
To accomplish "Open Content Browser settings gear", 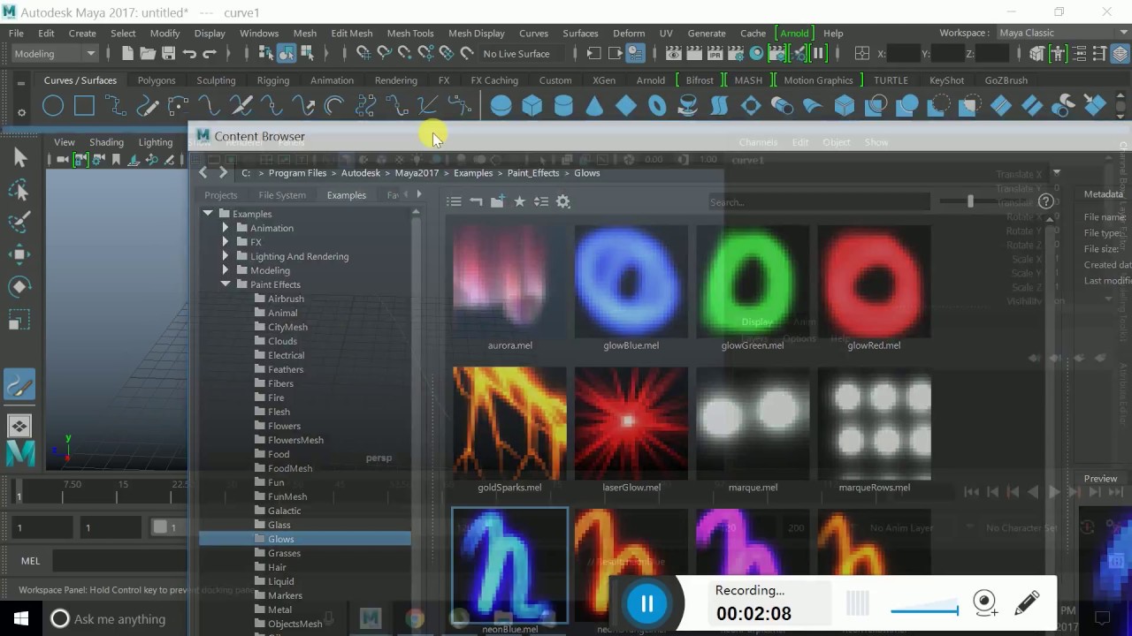I will tap(563, 201).
